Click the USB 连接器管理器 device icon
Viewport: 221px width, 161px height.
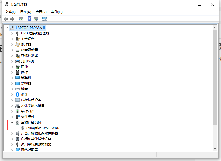pos(17,33)
